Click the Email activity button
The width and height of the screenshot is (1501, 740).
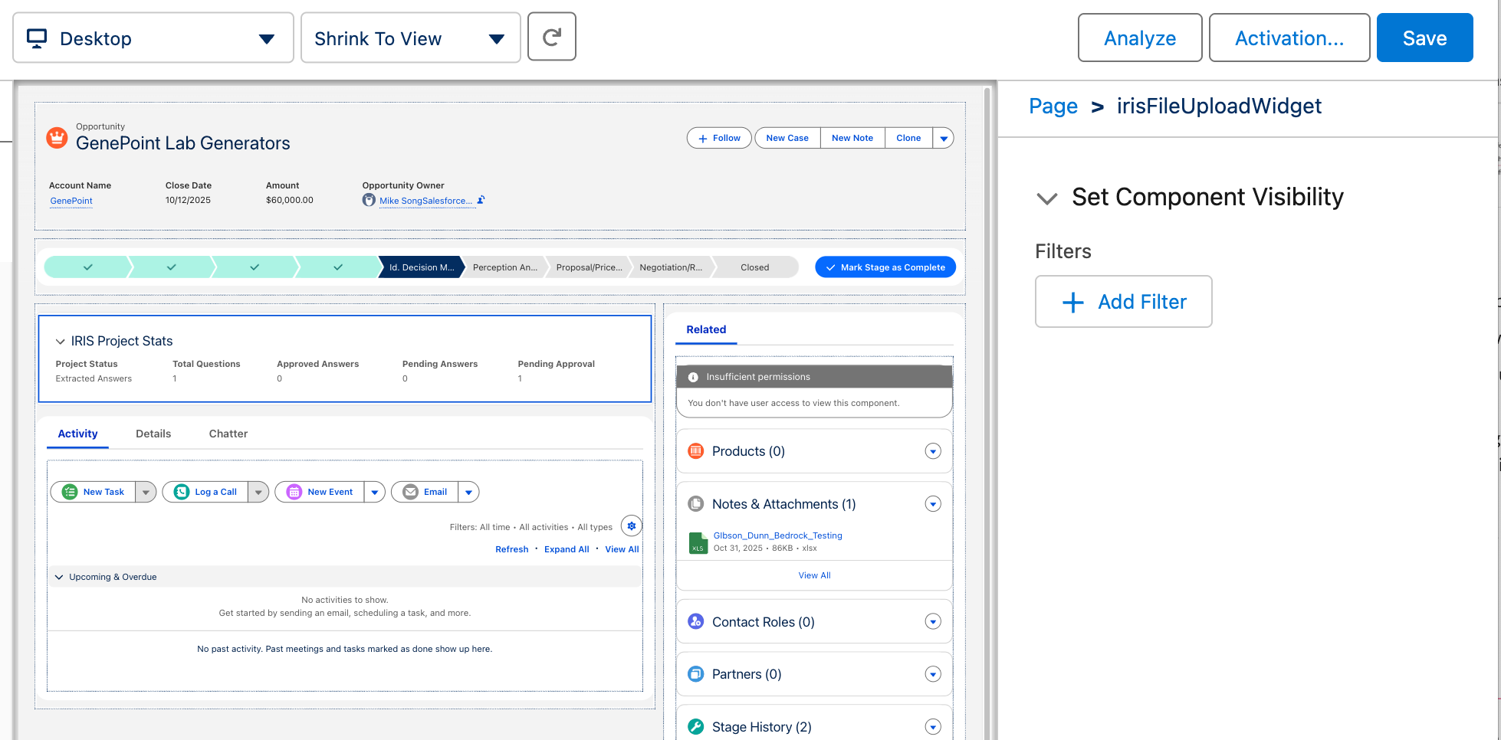tap(425, 492)
